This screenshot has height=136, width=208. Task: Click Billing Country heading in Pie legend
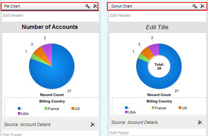coord(52,101)
